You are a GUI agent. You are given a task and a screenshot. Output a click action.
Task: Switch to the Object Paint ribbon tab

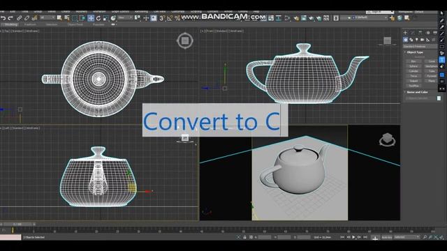[75, 25]
